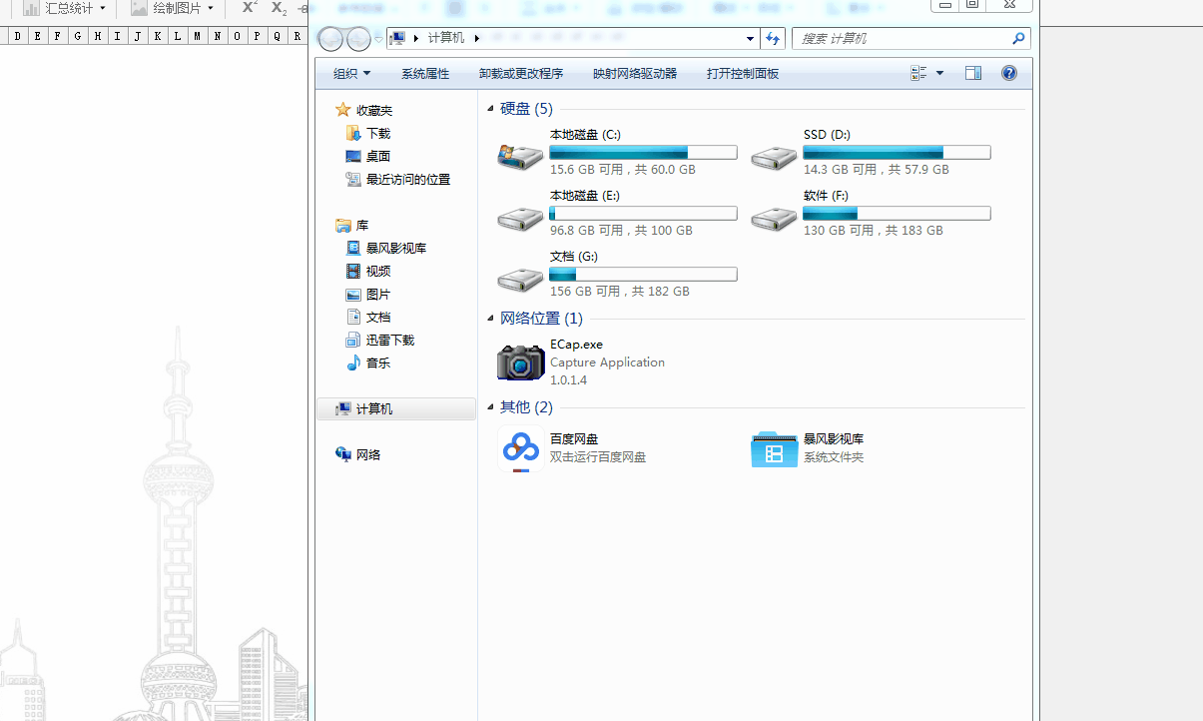Open the view options dropdown arrow
This screenshot has height=721, width=1203.
click(x=939, y=74)
